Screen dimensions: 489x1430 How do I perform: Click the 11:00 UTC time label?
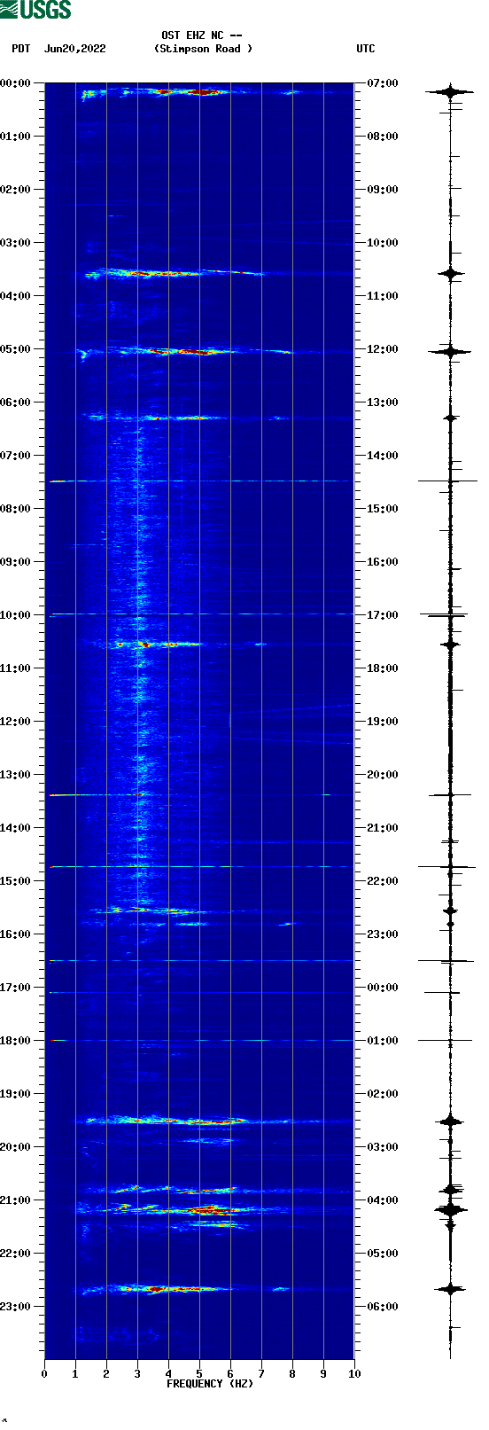point(383,296)
